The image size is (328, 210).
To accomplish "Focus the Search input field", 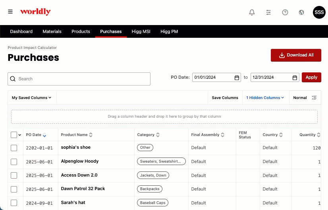I will (79, 79).
